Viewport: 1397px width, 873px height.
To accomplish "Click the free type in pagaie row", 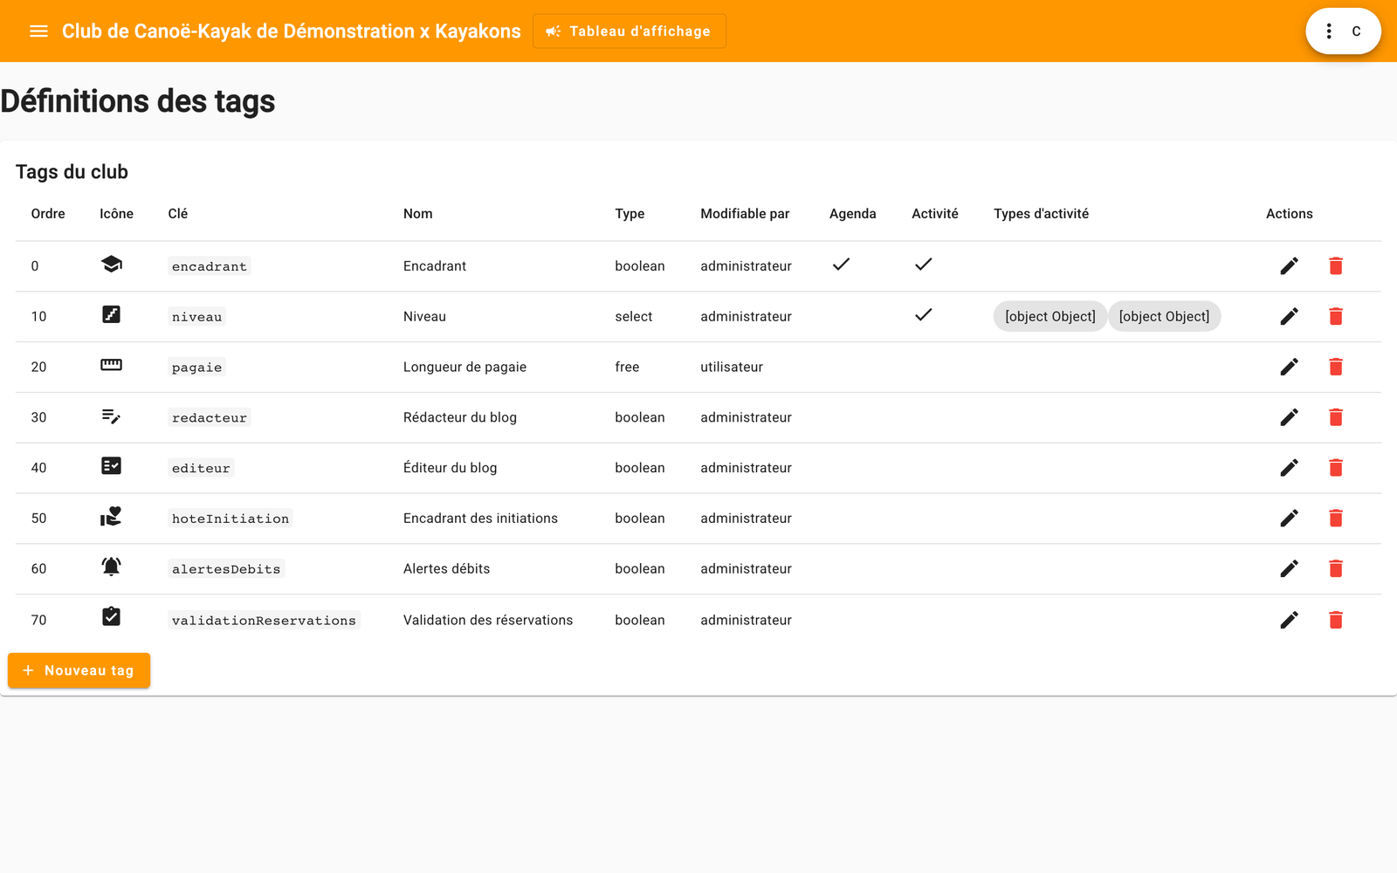I will 627,368.
